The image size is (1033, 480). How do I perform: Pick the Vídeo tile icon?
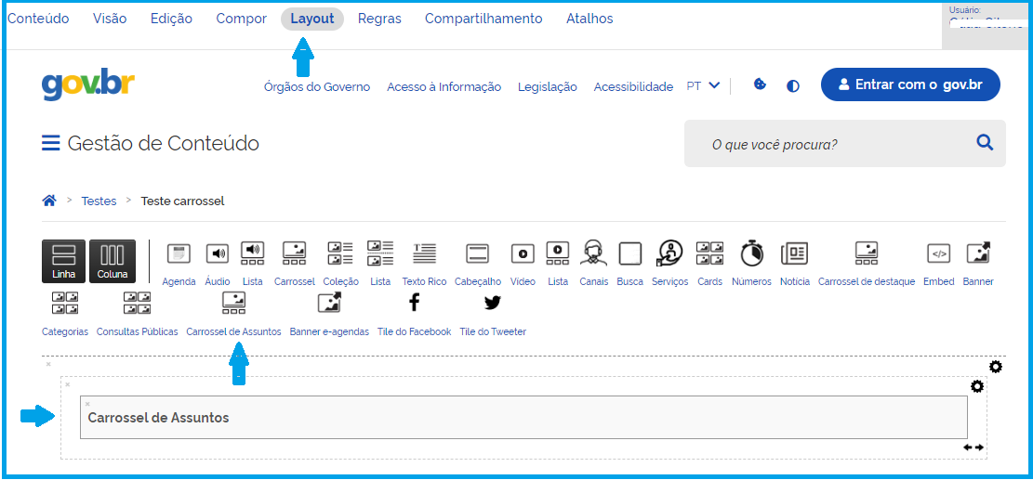523,253
